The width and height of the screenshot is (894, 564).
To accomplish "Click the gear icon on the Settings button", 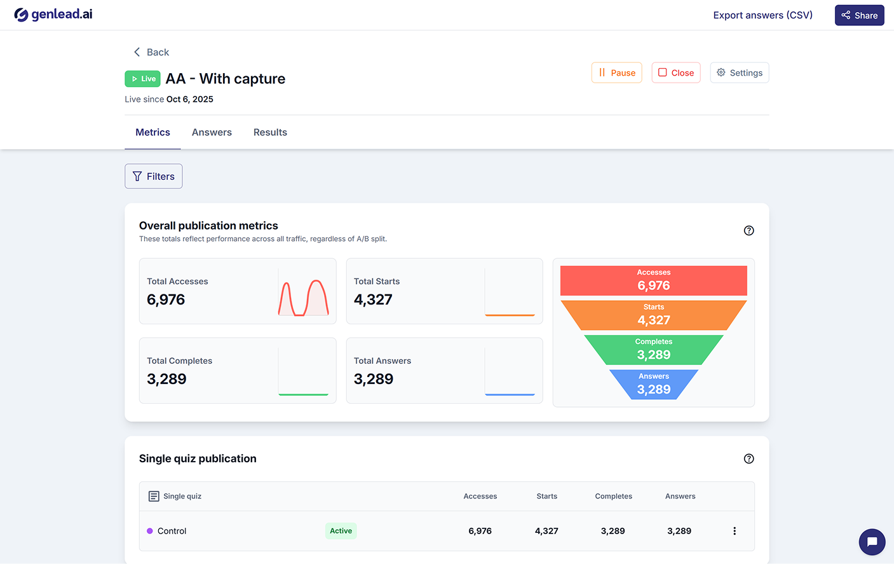I will 721,72.
